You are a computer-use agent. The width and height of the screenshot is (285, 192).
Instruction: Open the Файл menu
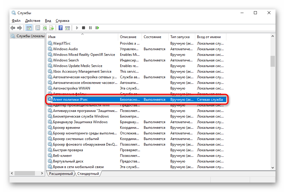tap(16, 21)
